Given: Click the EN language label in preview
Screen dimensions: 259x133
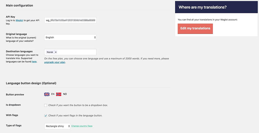Looking at the screenshot, I should [53, 94].
